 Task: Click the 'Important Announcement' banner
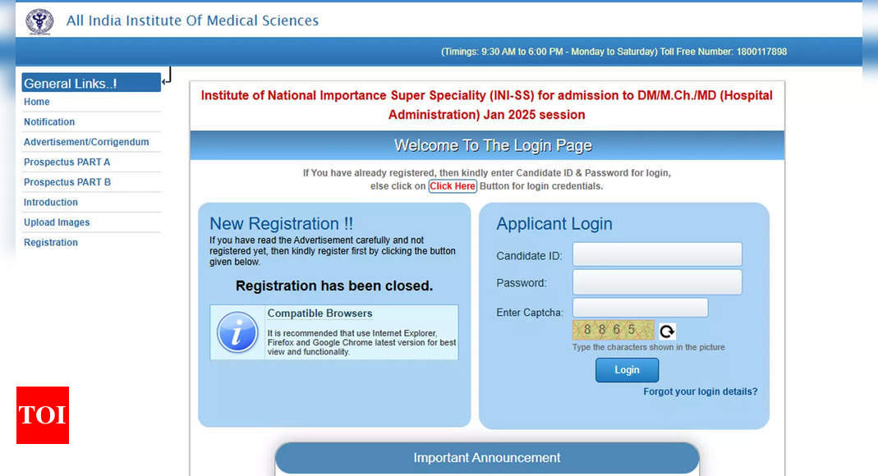[486, 458]
